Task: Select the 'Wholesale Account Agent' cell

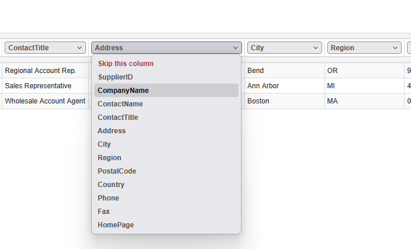Action: tap(44, 101)
